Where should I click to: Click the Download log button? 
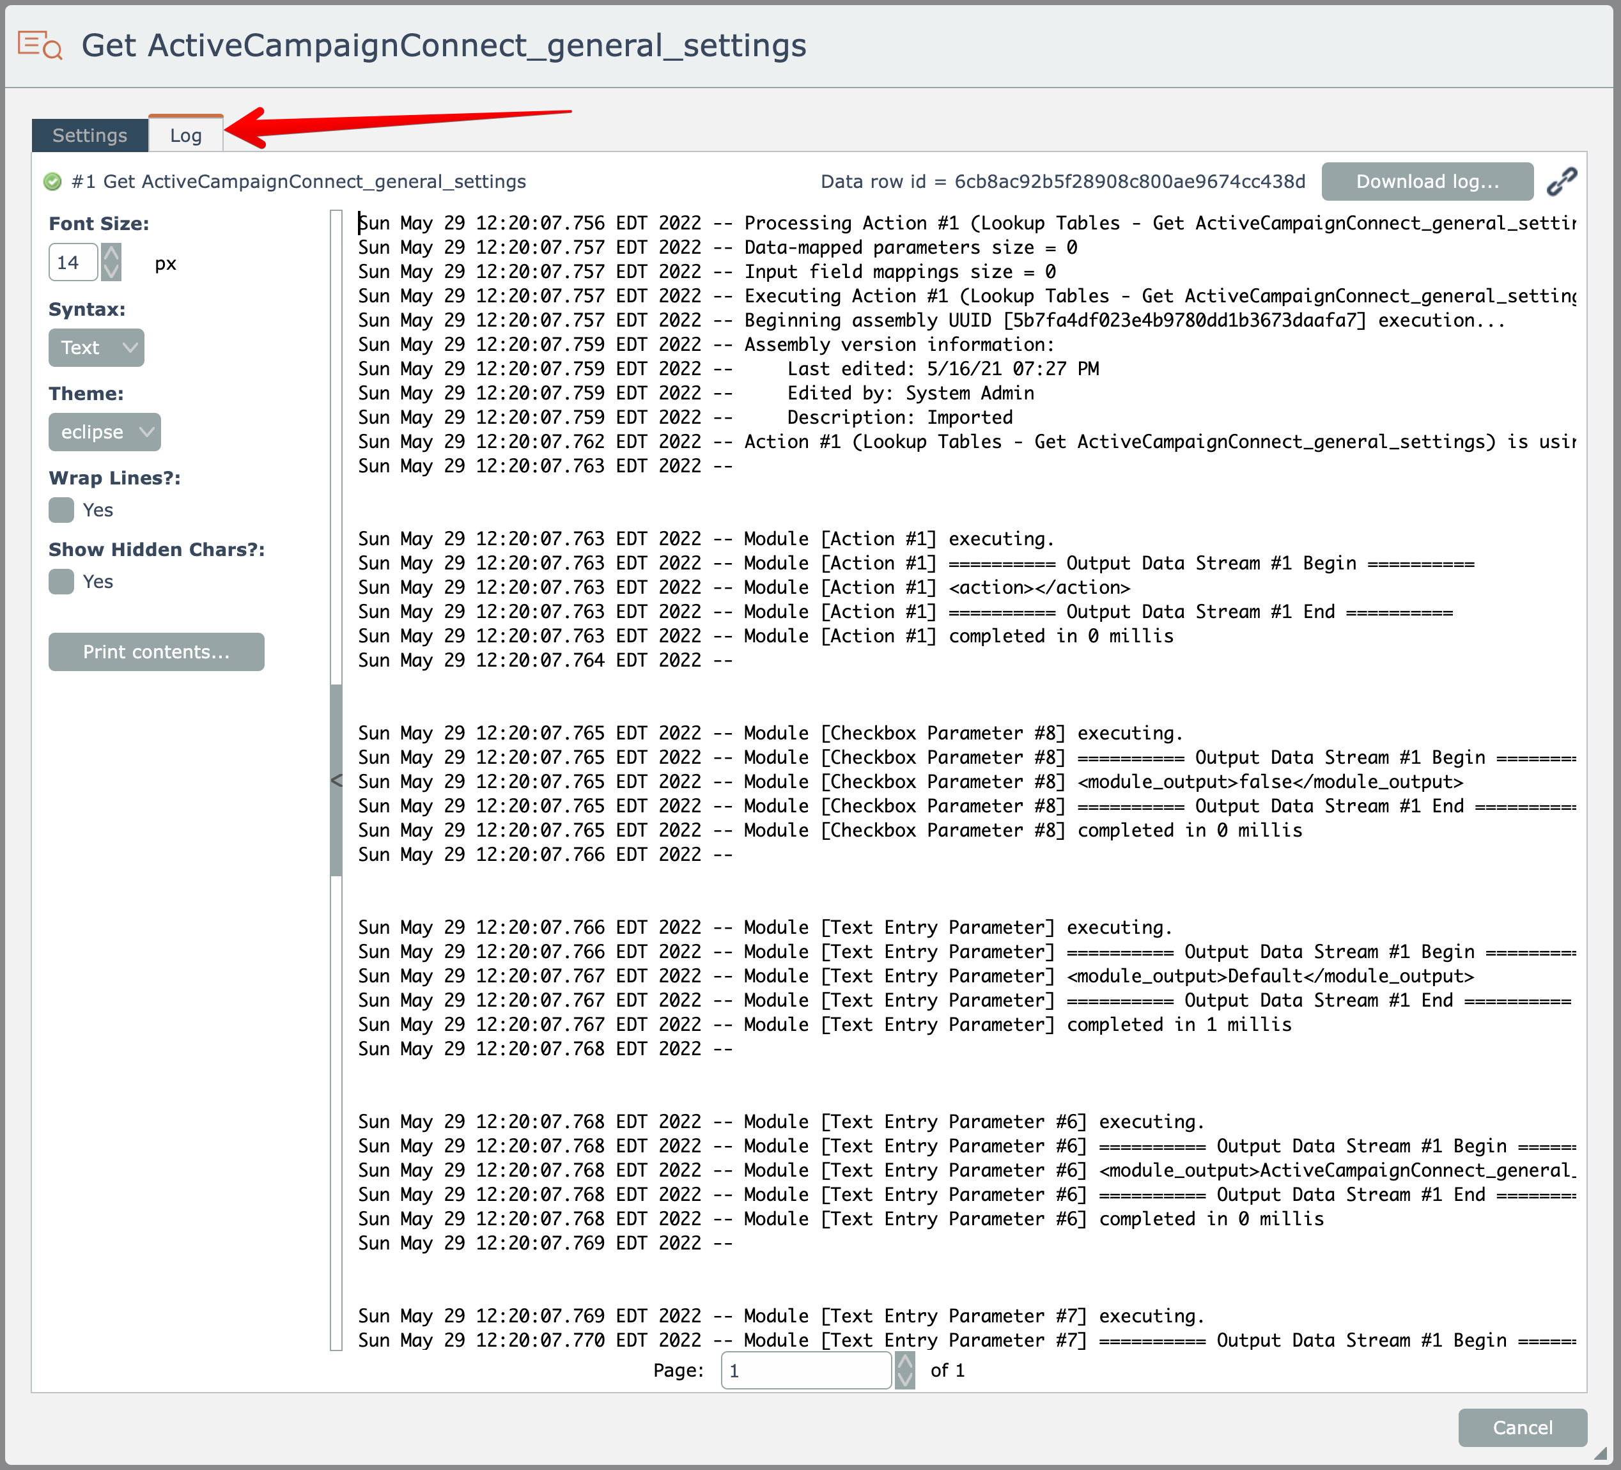coord(1427,182)
